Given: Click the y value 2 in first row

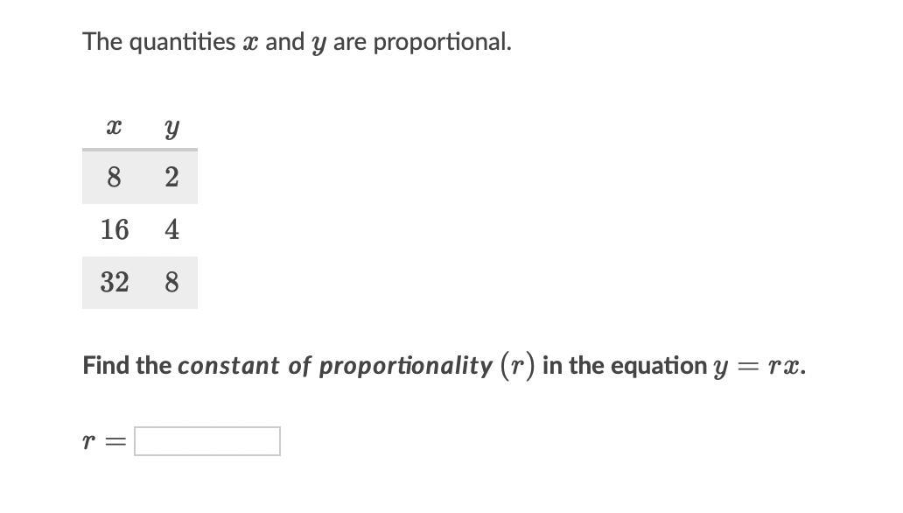Looking at the screenshot, I should (171, 177).
